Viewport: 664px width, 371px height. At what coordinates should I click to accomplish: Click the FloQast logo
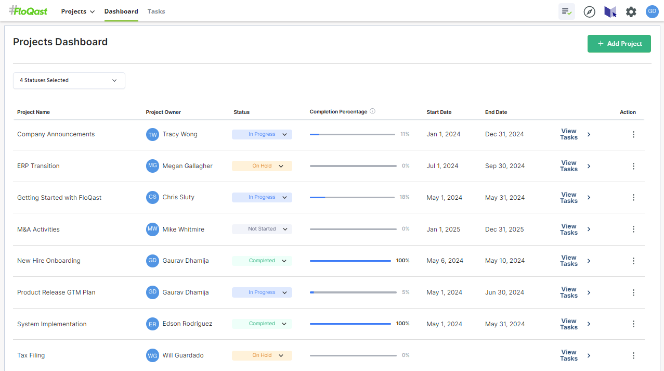(28, 11)
